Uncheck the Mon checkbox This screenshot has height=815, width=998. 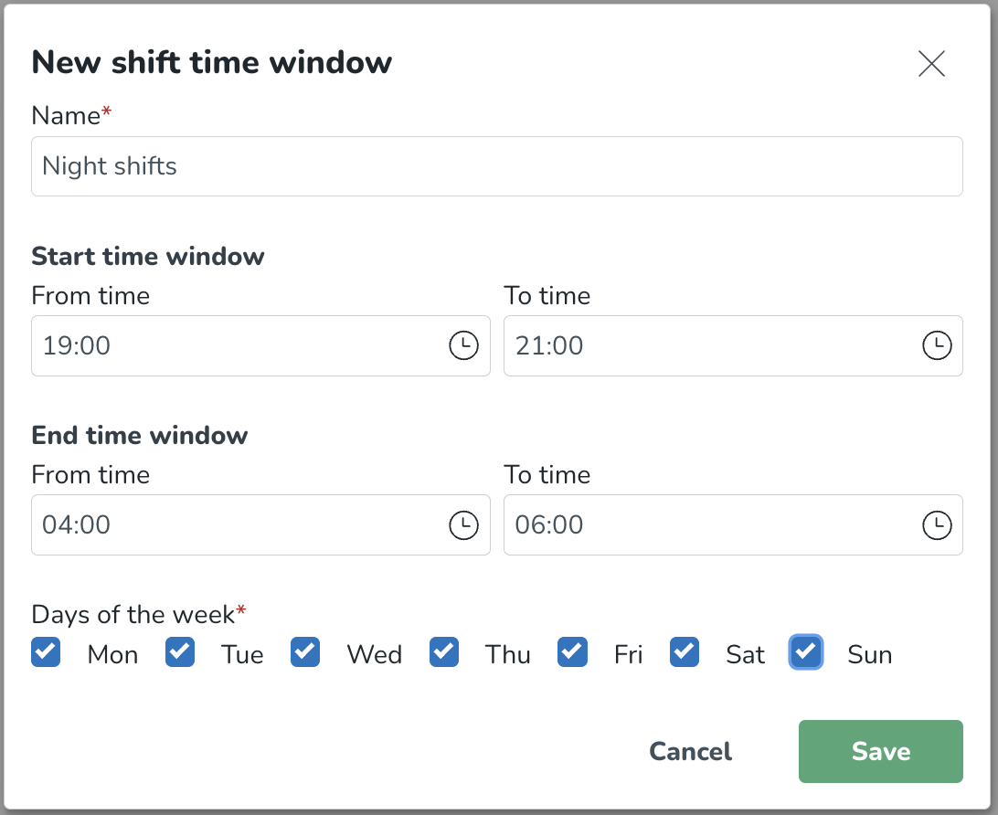click(x=46, y=652)
